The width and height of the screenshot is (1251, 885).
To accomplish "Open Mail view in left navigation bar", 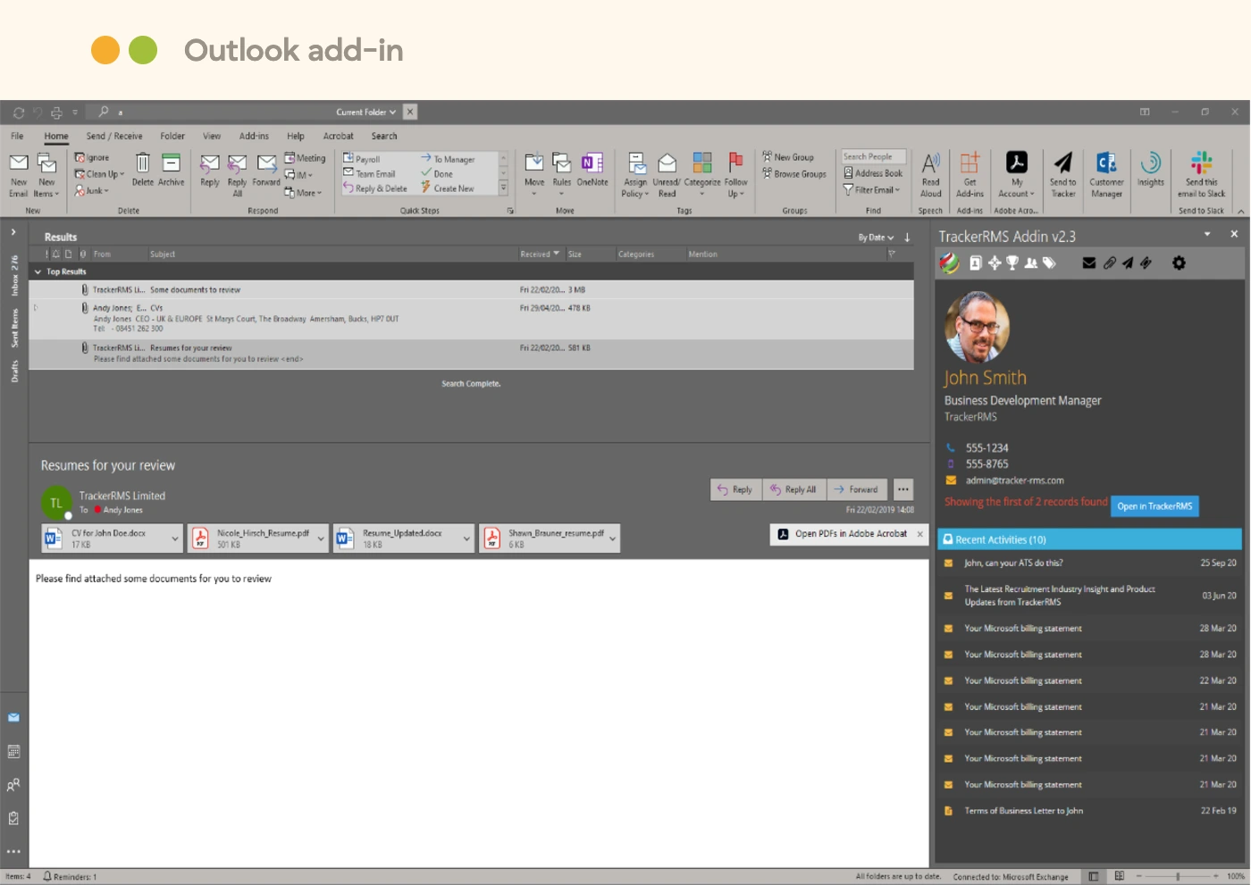I will coord(13,718).
